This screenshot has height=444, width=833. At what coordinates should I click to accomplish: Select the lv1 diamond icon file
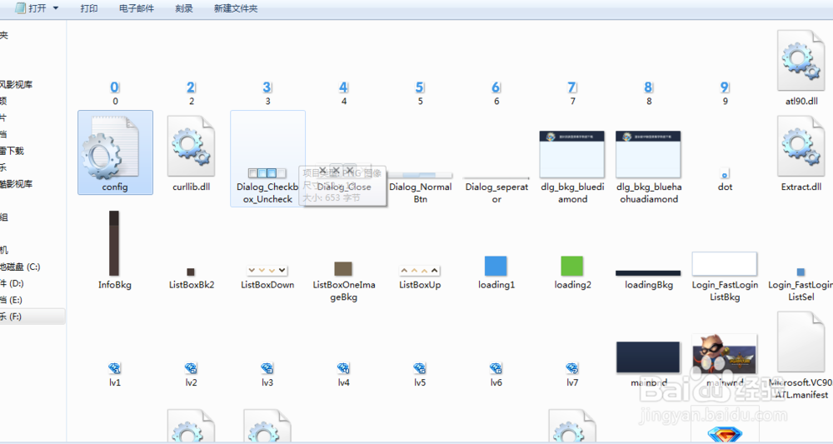115,368
